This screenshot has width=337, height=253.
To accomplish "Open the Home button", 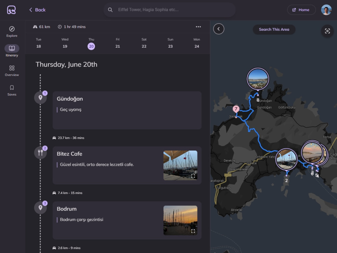I will 301,10.
